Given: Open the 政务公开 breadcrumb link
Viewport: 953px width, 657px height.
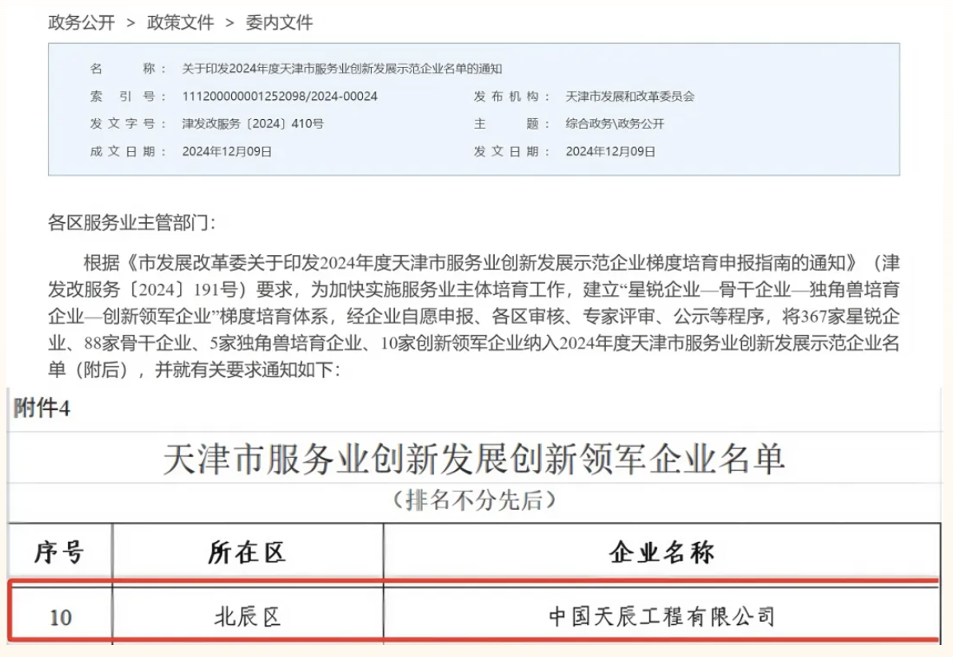Looking at the screenshot, I should tap(82, 22).
